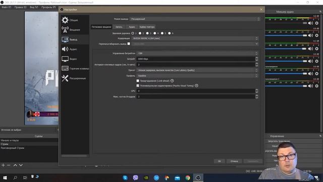This screenshot has height=182, width=323.
Task: Select audio track 1 radio button
Action: (133, 33)
